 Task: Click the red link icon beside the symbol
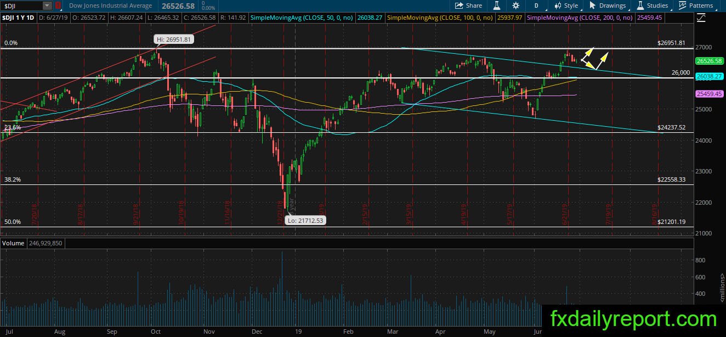point(58,5)
